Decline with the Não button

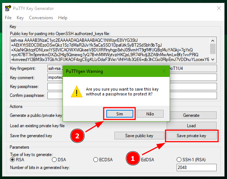150,114
